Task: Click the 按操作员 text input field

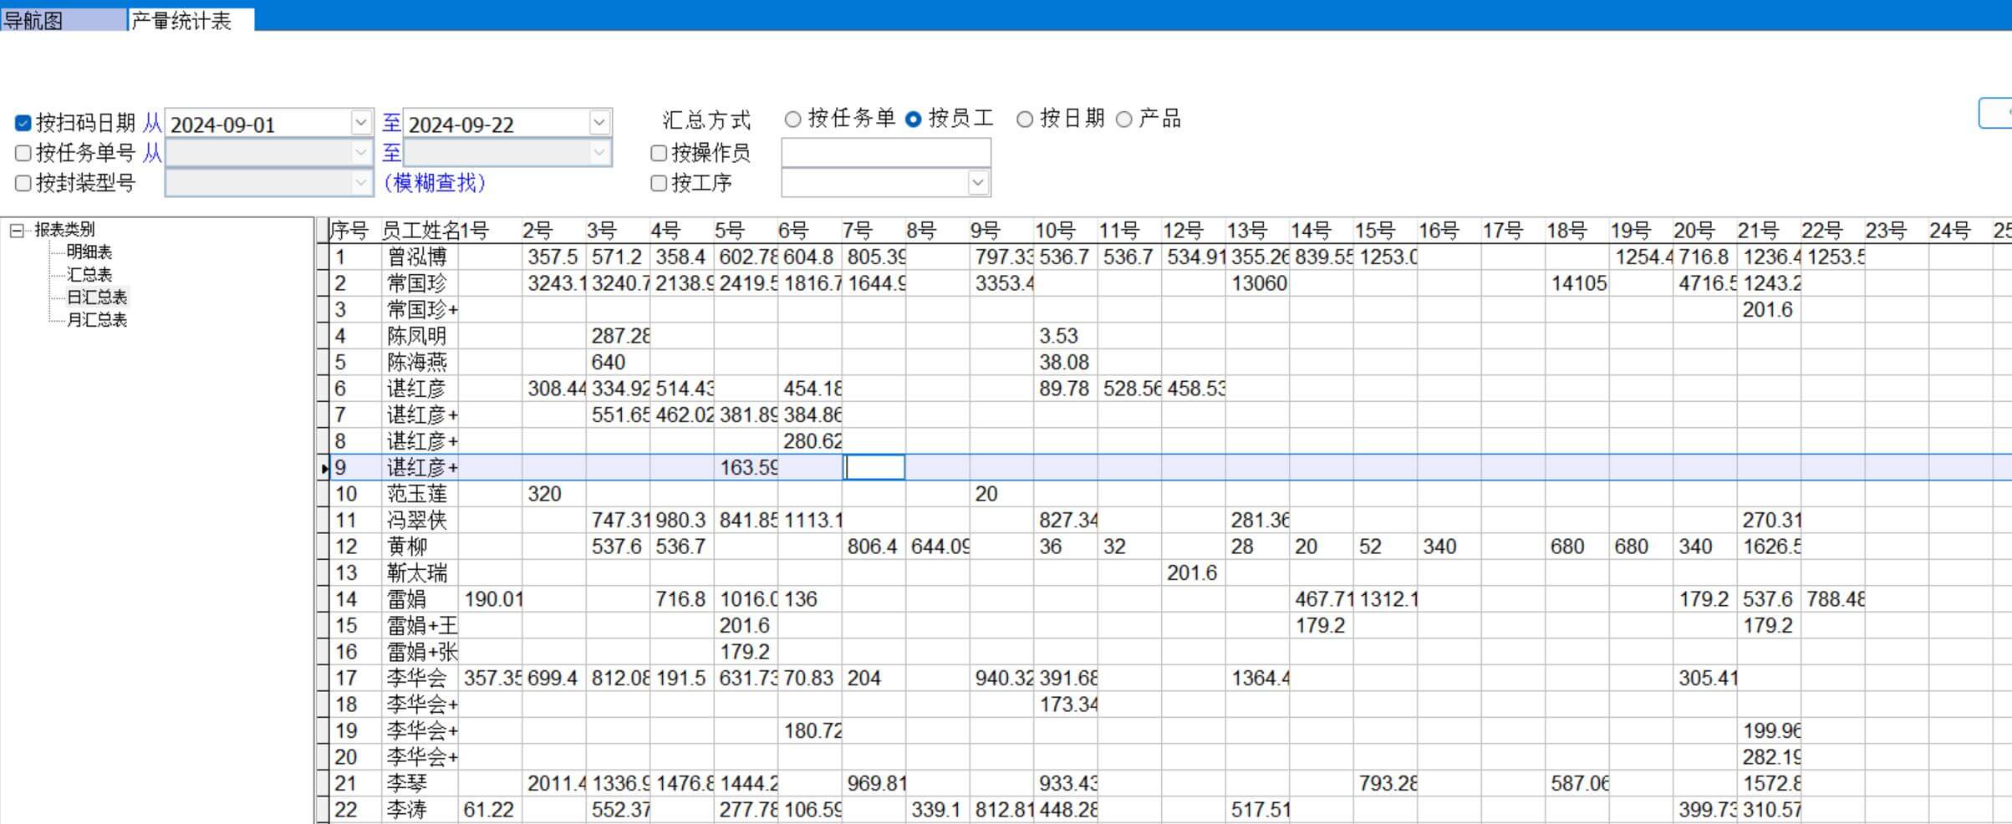Action: click(885, 153)
